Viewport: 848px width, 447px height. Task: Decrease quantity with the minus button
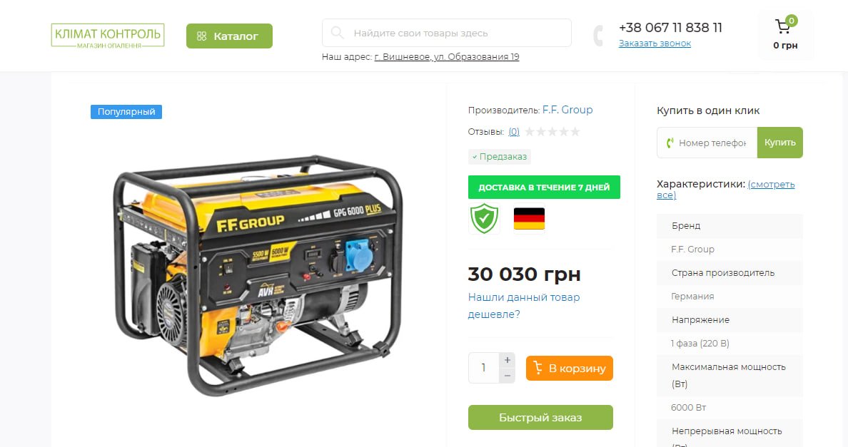click(508, 376)
